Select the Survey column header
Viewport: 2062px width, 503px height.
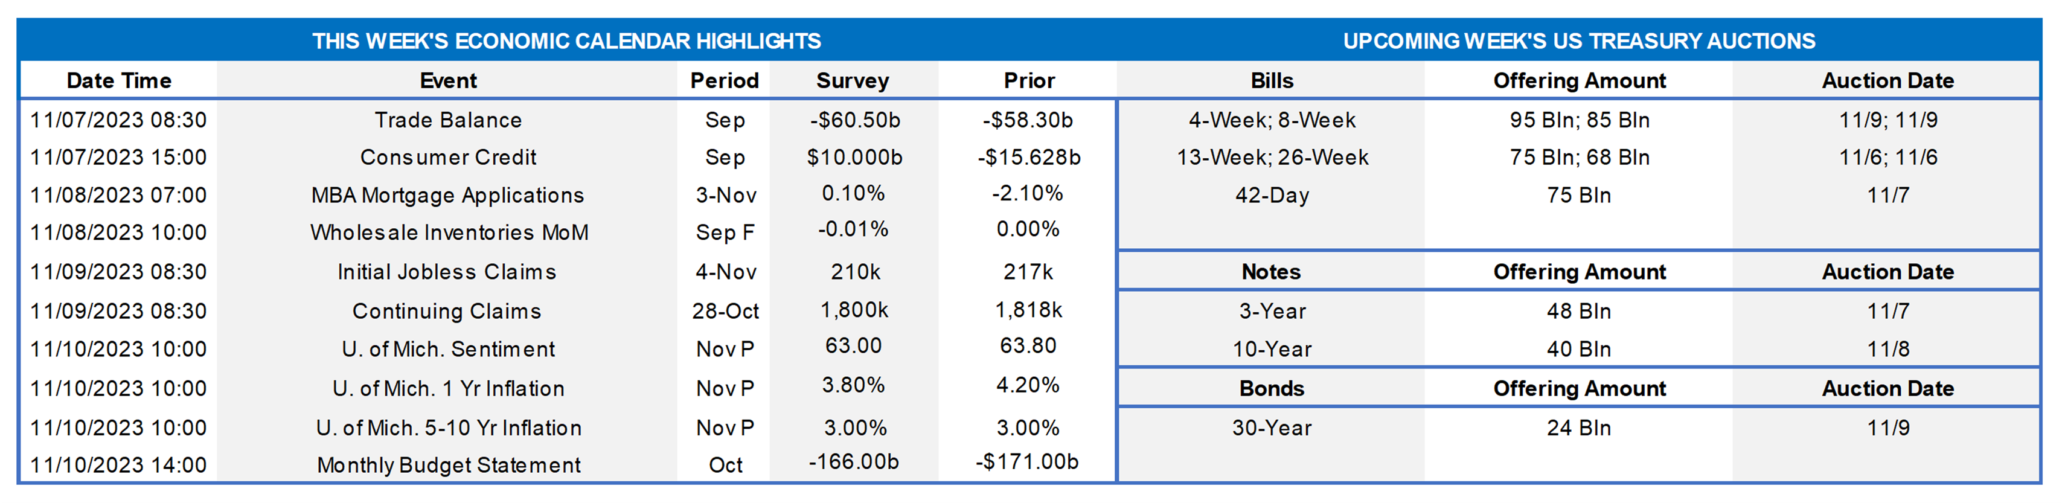tap(853, 81)
